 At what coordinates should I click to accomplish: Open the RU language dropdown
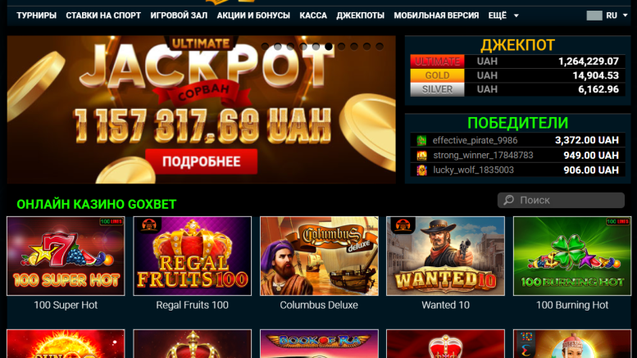coord(617,16)
